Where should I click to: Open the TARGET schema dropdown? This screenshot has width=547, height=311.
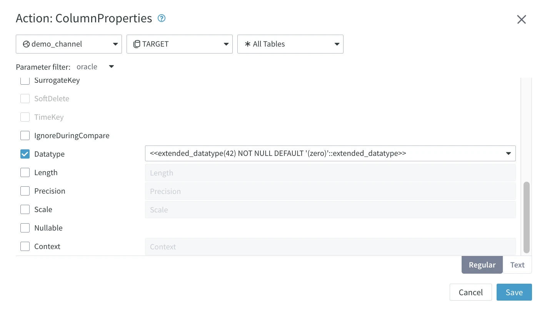(227, 44)
